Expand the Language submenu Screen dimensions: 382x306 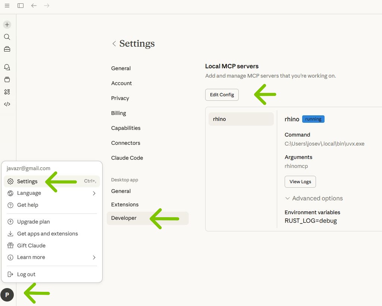29,193
